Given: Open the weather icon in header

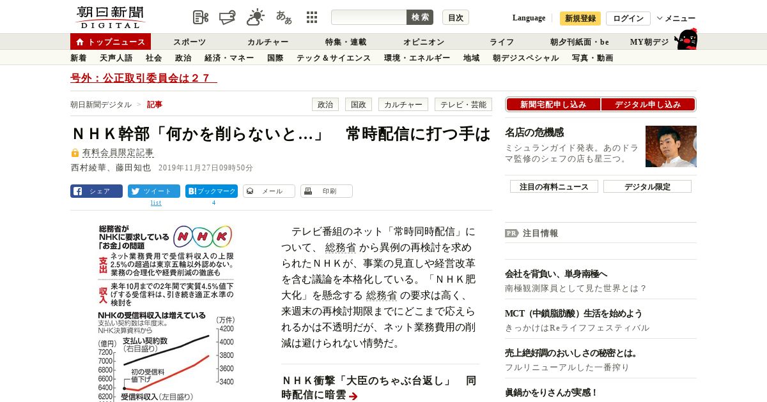Looking at the screenshot, I should [256, 17].
